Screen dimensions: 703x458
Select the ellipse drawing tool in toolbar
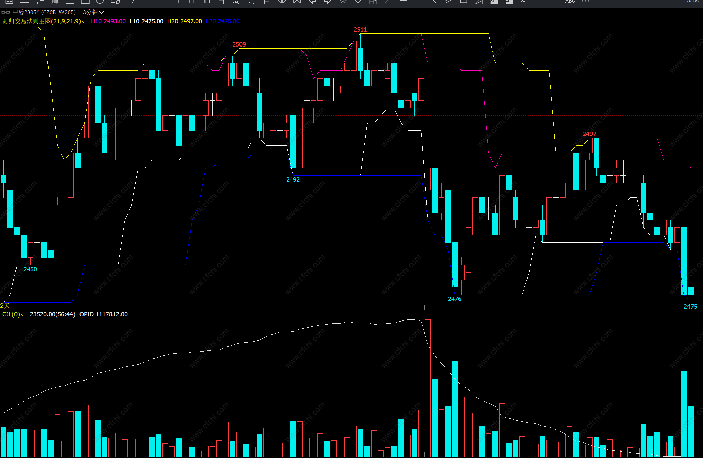pos(100,2)
